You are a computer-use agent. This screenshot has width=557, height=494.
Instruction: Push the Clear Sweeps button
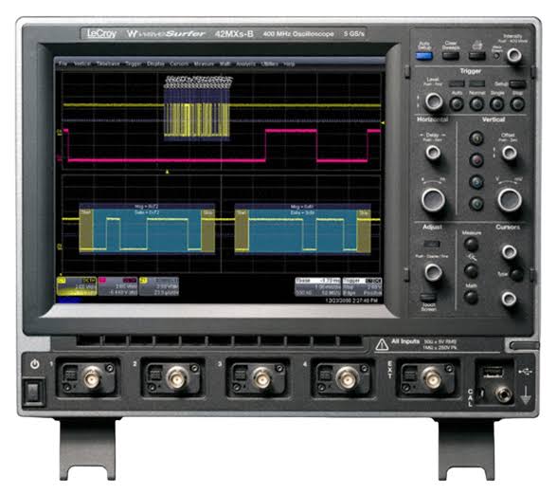coord(451,56)
